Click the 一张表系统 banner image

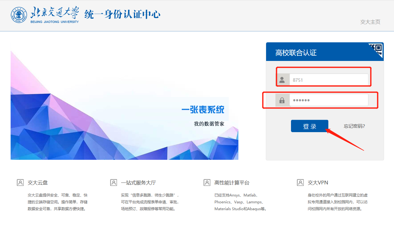[x=124, y=106]
